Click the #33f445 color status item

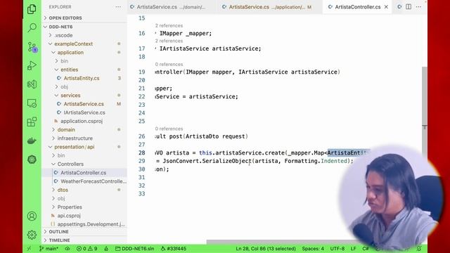click(174, 249)
